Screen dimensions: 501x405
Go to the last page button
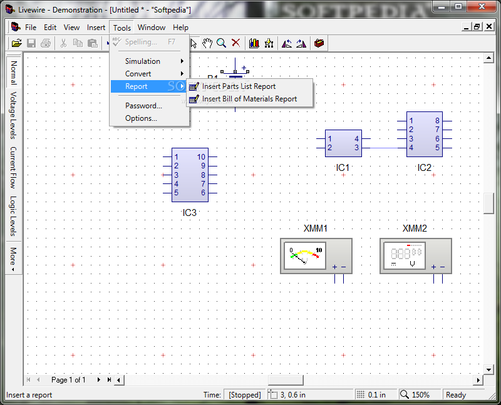[109, 380]
